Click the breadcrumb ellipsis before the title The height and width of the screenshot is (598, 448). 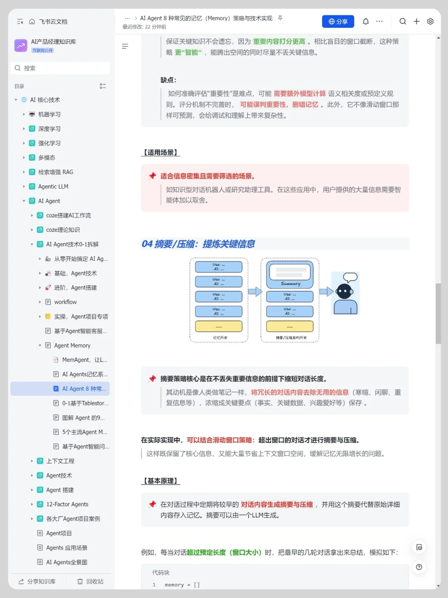click(x=127, y=18)
